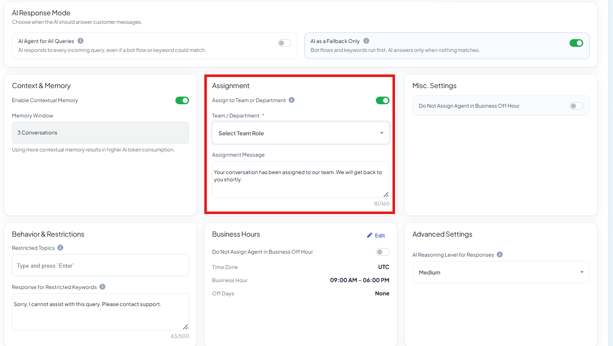Click info icon beside AI Agent for All Queries
The width and height of the screenshot is (613, 346).
(x=80, y=41)
